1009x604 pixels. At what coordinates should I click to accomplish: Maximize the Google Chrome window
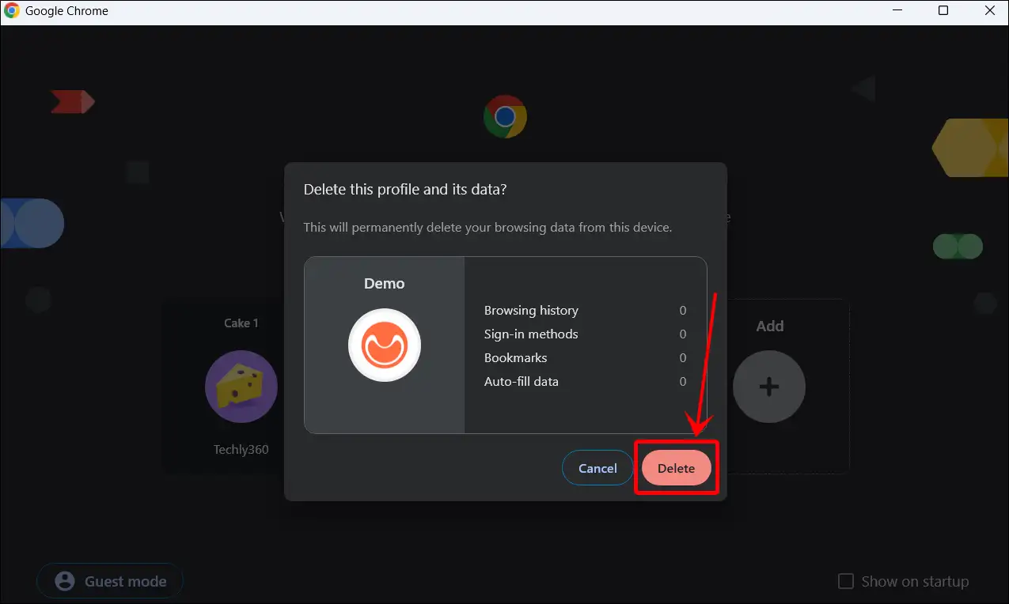tap(943, 11)
